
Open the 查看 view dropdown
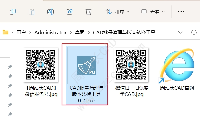(153, 12)
